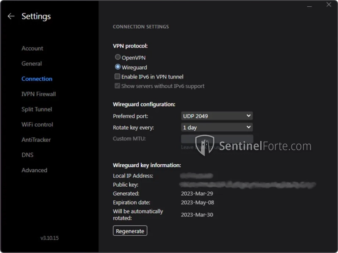Enable IPv6 in VPN tunnel checkbox
This screenshot has width=338, height=253.
coord(117,76)
